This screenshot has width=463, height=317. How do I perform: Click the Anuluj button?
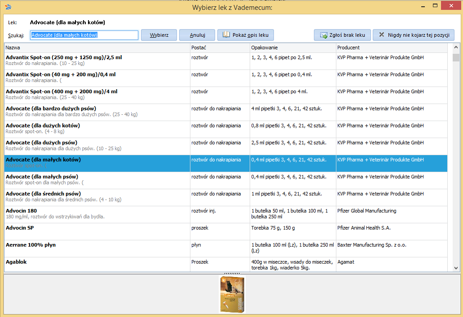(x=197, y=35)
